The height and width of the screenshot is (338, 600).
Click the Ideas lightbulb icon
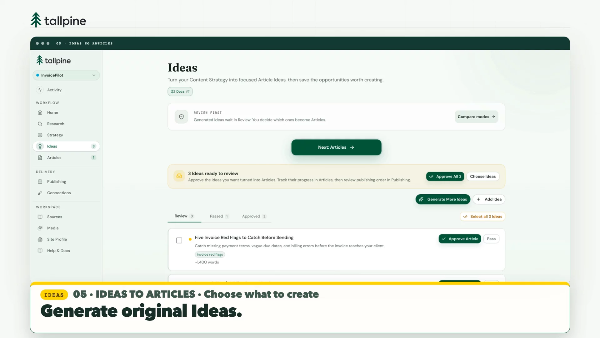click(x=40, y=146)
